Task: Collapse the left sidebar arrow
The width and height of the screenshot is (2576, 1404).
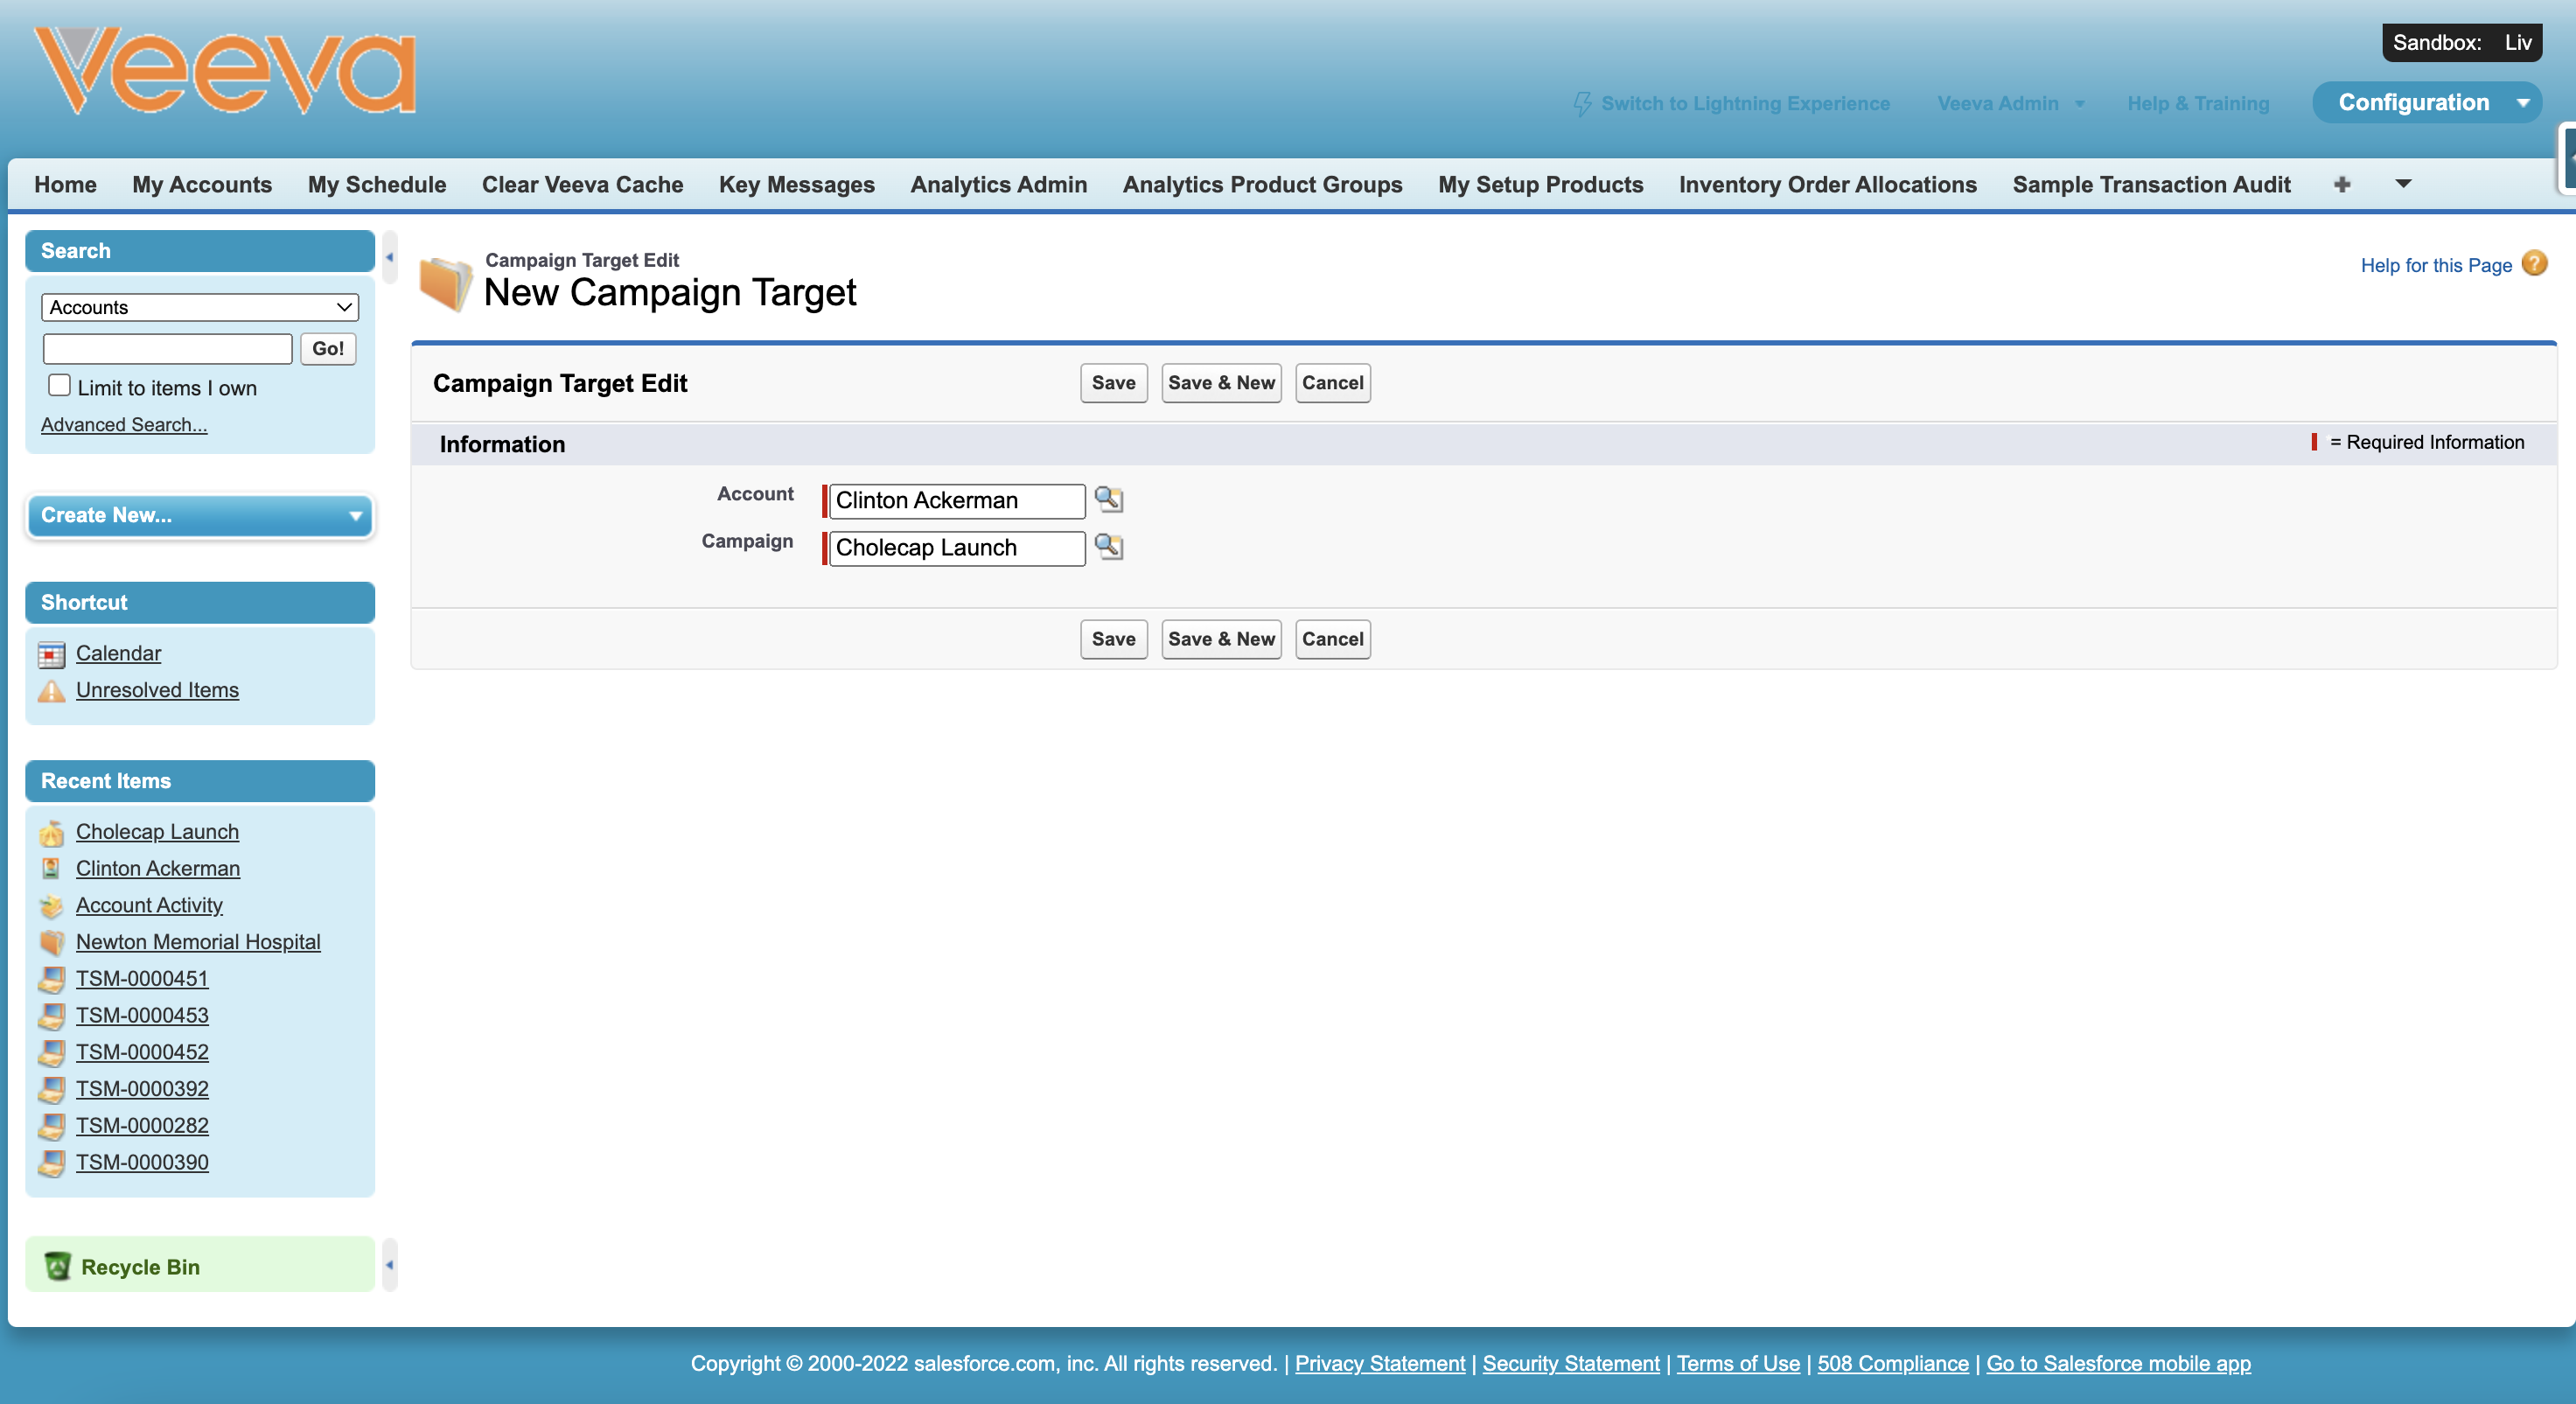Action: (x=389, y=256)
